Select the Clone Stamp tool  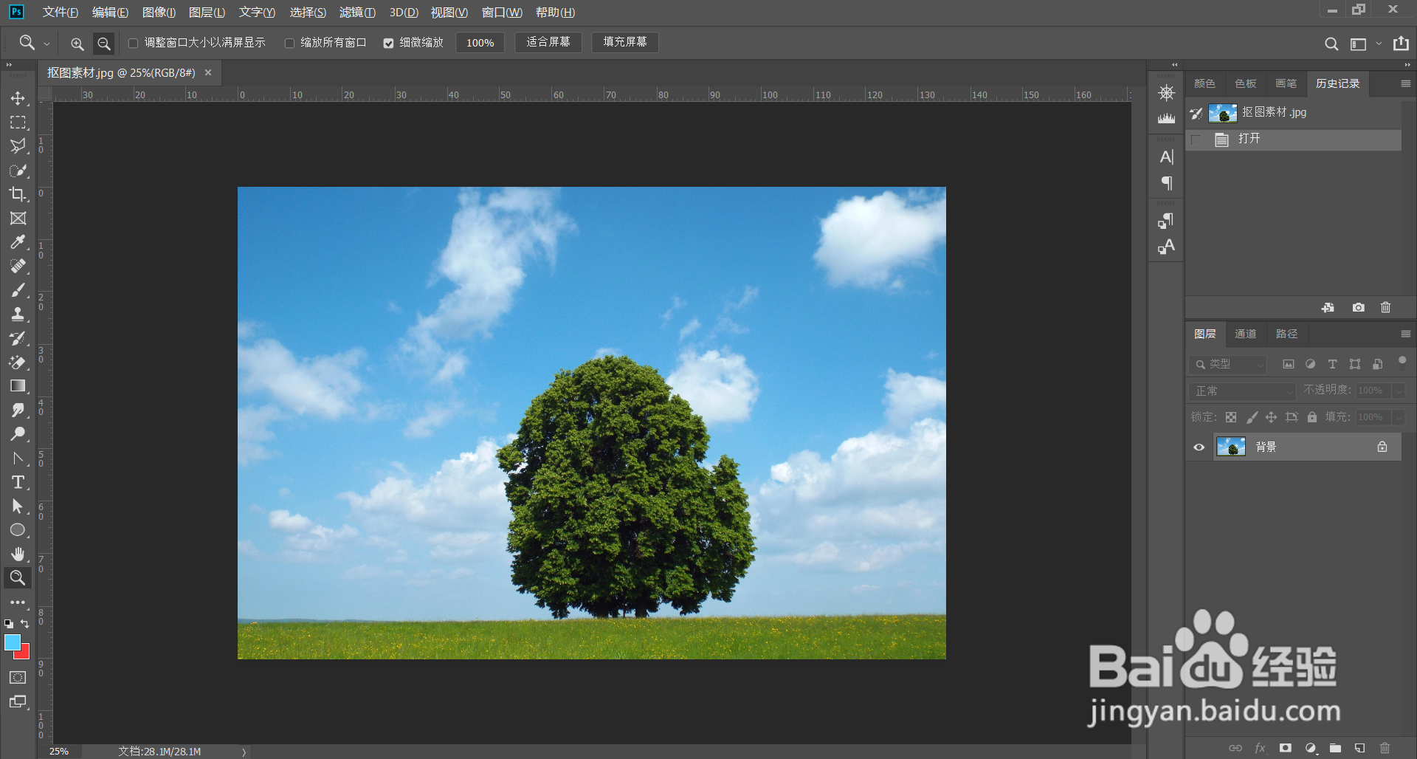[18, 315]
